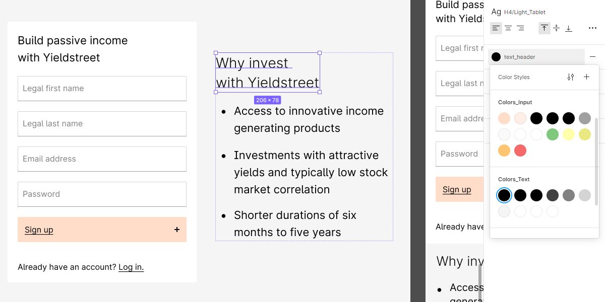The image size is (605, 302).
Task: Click the Color Styles panel scrollbar
Action: (x=597, y=161)
